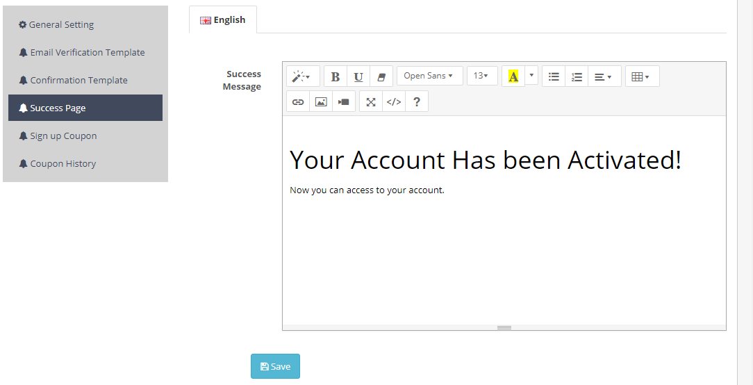
Task: Toggle bold formatting
Action: point(336,76)
